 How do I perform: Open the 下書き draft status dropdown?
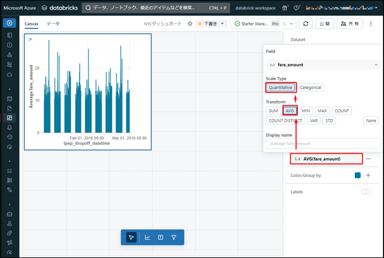click(211, 24)
